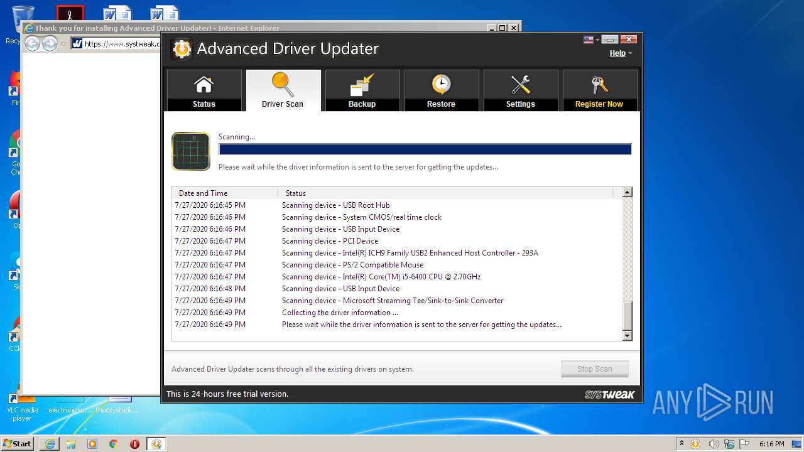The image size is (804, 452).
Task: Select the theorystudi desktop file icon
Action: tap(117, 405)
